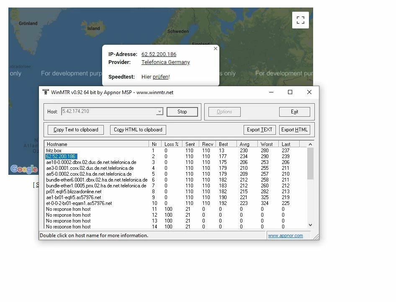
Task: Click the Worst value 325 in row 9
Action: pos(265,197)
